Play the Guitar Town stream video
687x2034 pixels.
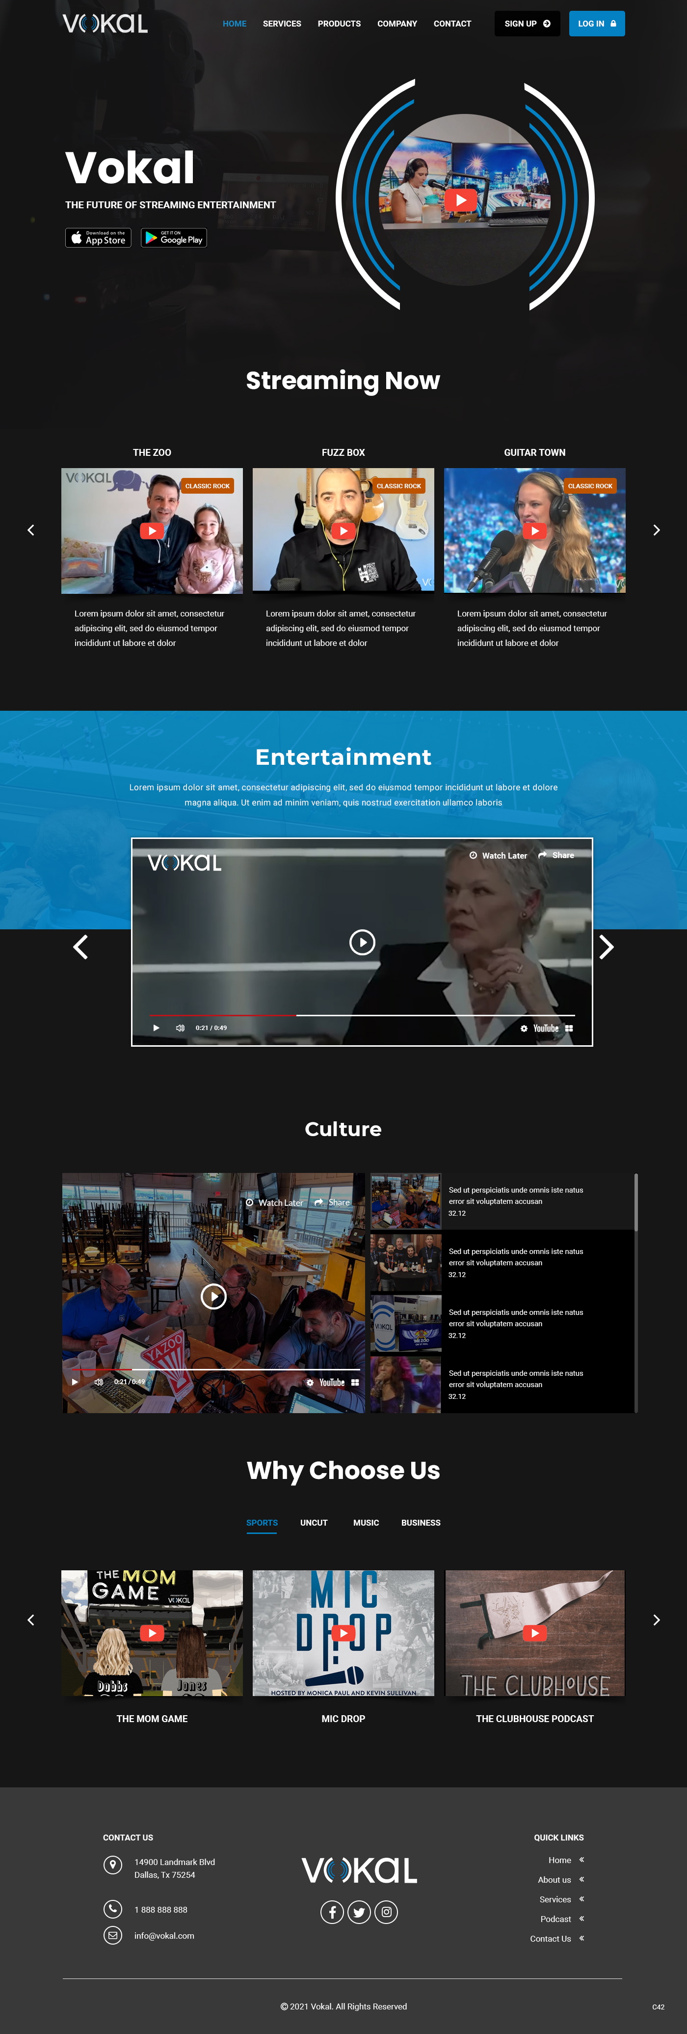[x=535, y=530]
